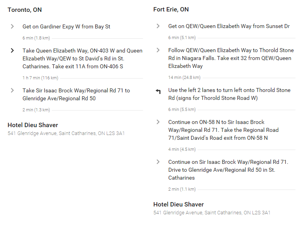301x227 pixels.
Task: Click the turn-left arrow icon for Thorold Stone Rd
Action: click(x=158, y=91)
